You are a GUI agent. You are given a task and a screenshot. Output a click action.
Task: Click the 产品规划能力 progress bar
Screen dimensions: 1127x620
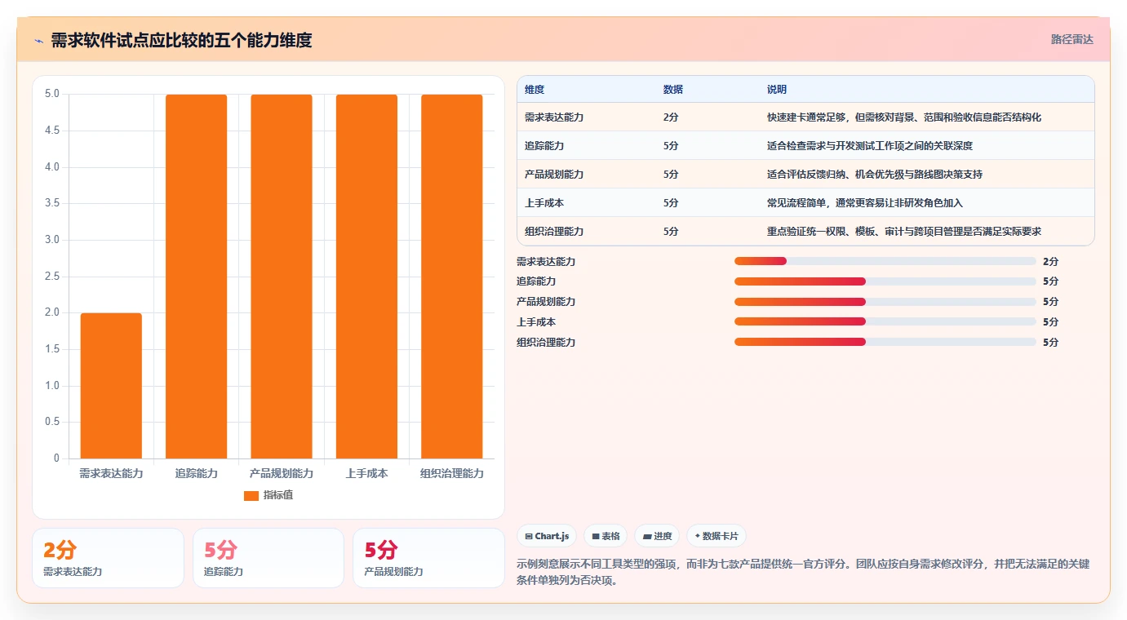pyautogui.click(x=885, y=302)
